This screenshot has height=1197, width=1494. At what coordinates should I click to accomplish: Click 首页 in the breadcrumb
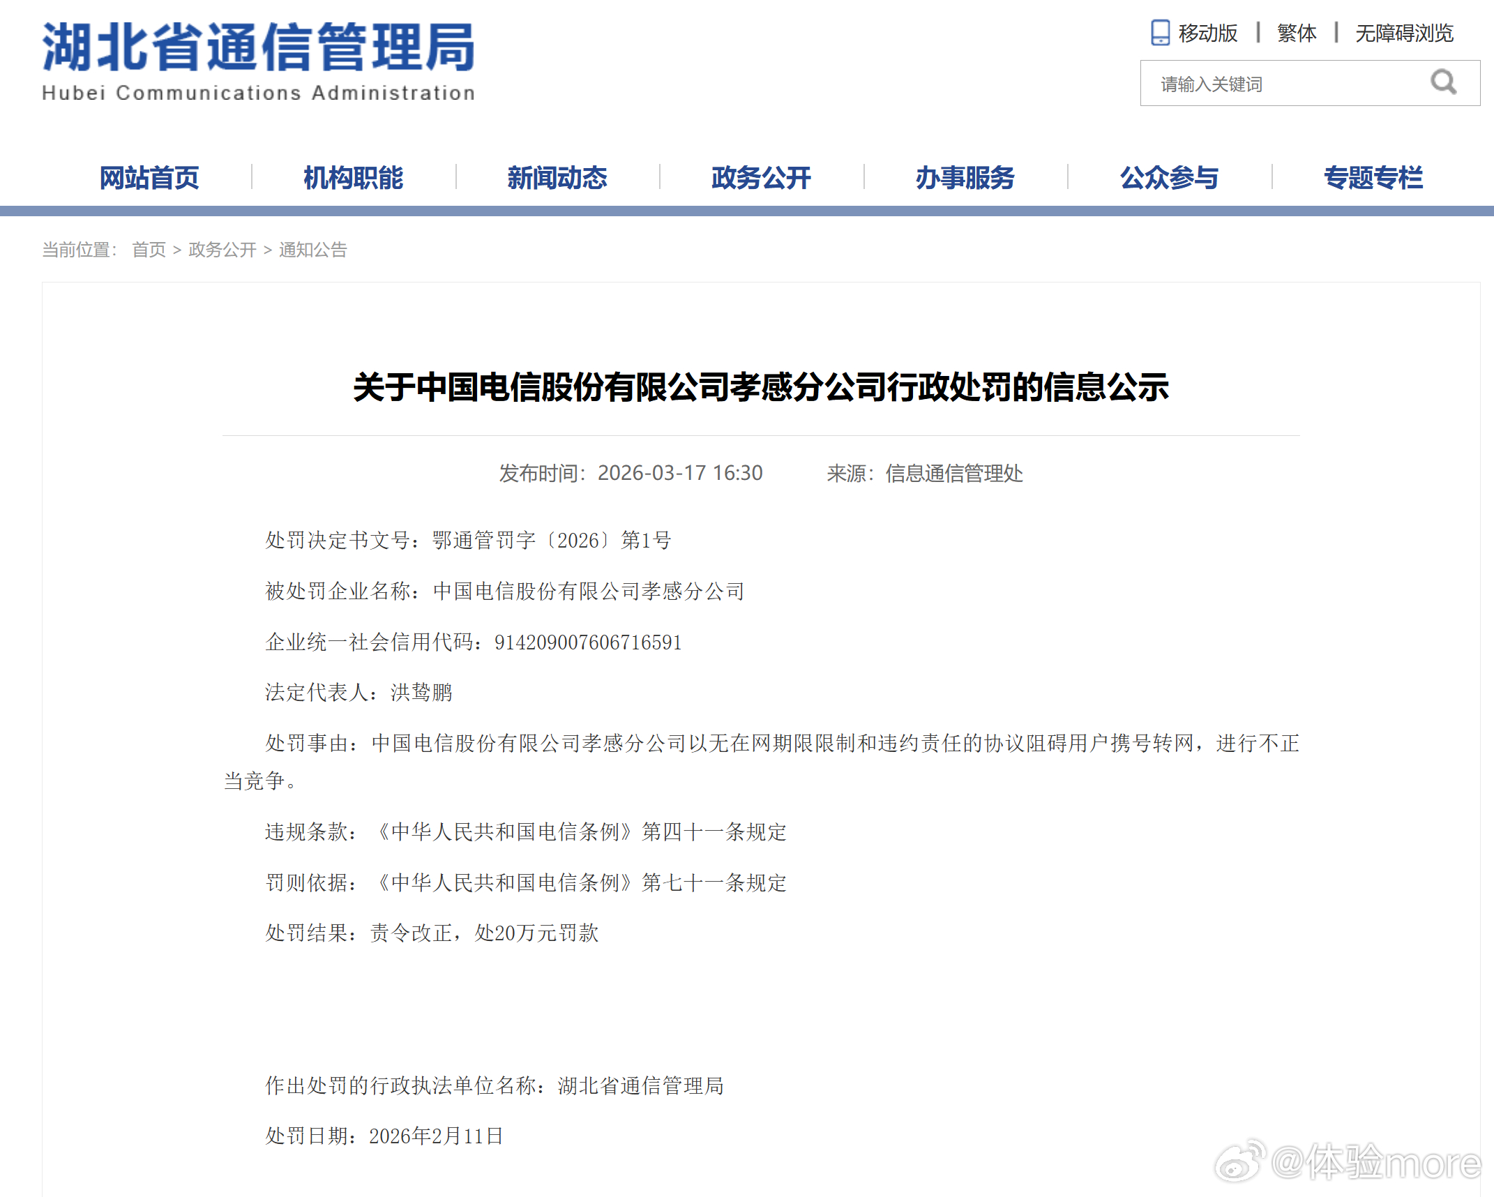tap(149, 250)
